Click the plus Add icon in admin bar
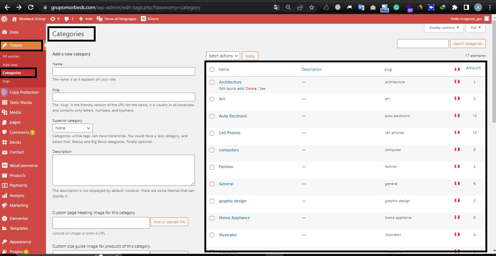This screenshot has height=256, width=496. (x=81, y=19)
